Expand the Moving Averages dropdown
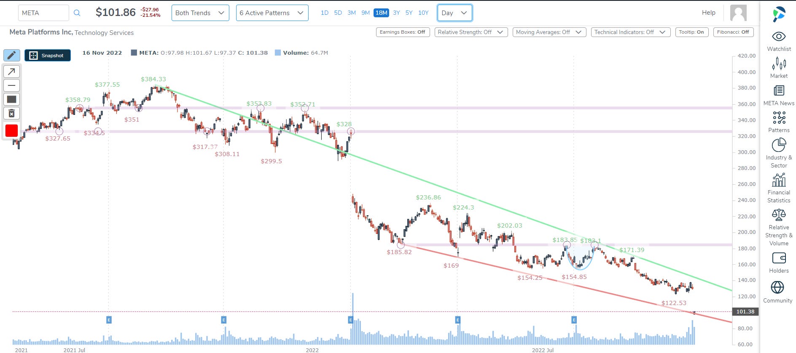Screen dimensions: 796x353 (x=549, y=32)
